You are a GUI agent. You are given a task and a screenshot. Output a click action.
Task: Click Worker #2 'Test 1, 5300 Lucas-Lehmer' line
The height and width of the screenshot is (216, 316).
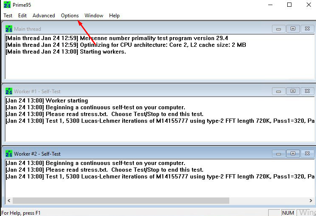coord(160,176)
